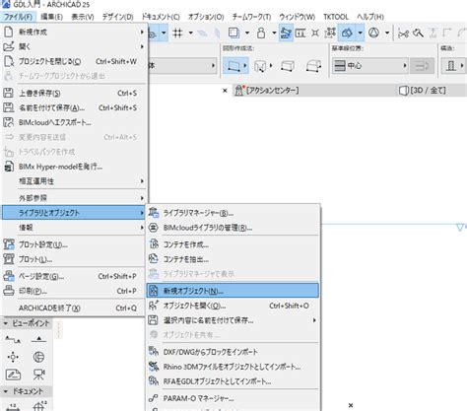Choose 上書き保存(S)
This screenshot has height=411, width=467.
[x=74, y=93]
